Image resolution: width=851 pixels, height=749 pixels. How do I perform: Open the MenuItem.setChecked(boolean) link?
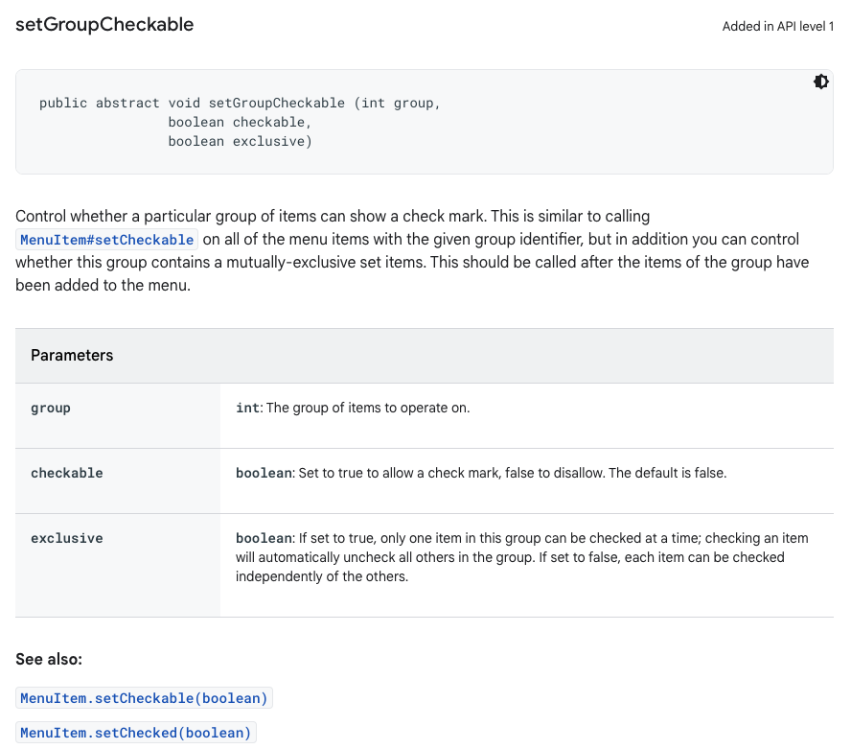(135, 733)
